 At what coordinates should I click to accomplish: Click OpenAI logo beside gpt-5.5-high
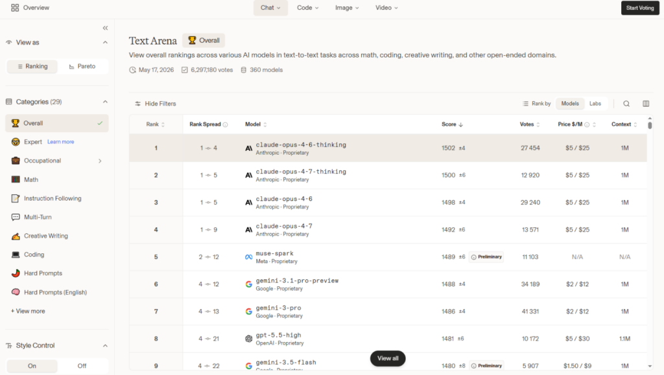(248, 339)
